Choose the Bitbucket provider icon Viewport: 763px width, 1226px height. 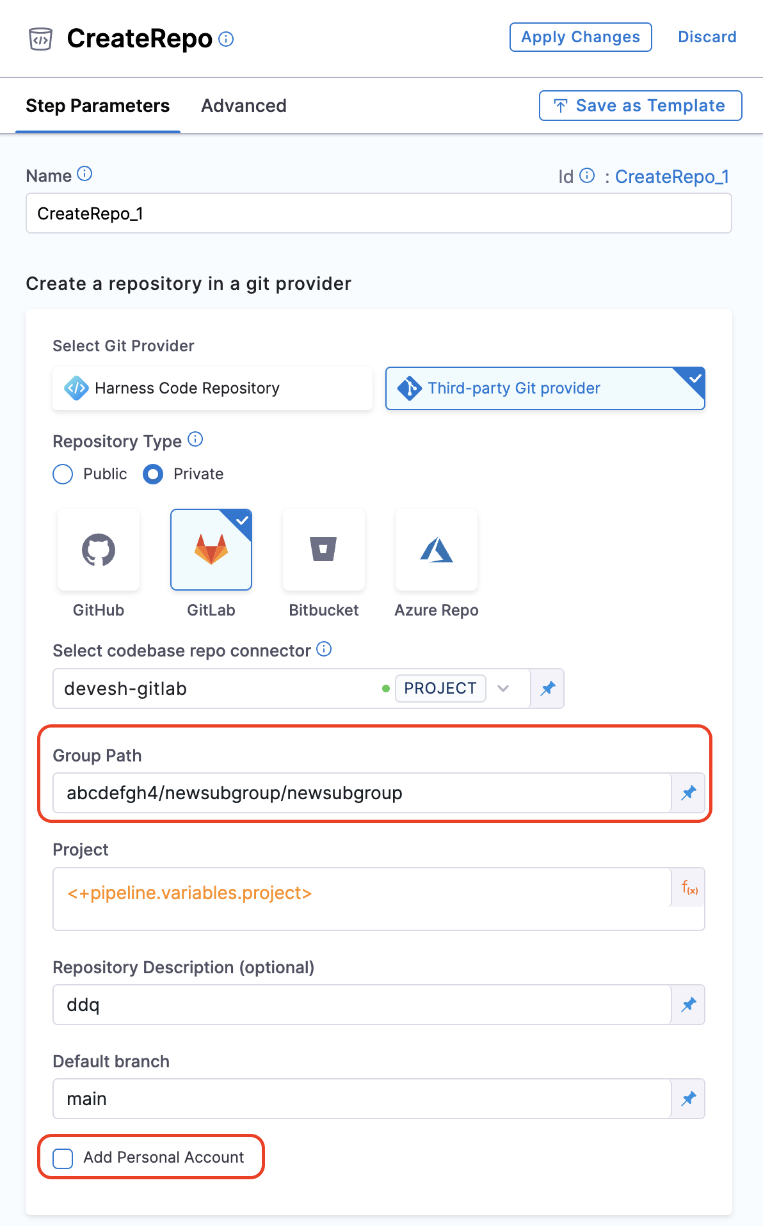[x=323, y=550]
